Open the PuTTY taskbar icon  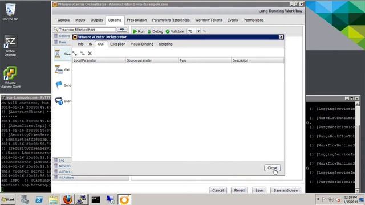pos(82,199)
